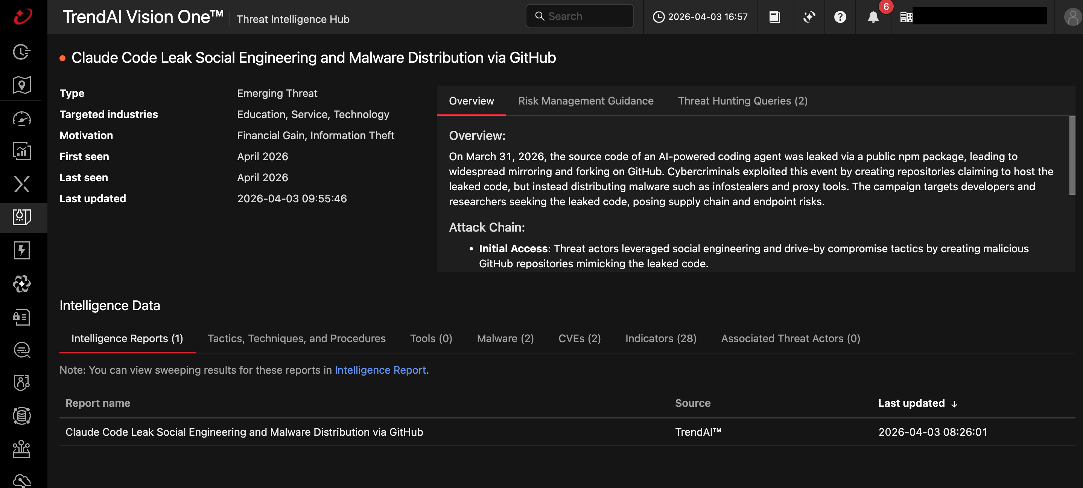Open Claude Code Leak report row
This screenshot has width=1083, height=488.
point(244,432)
